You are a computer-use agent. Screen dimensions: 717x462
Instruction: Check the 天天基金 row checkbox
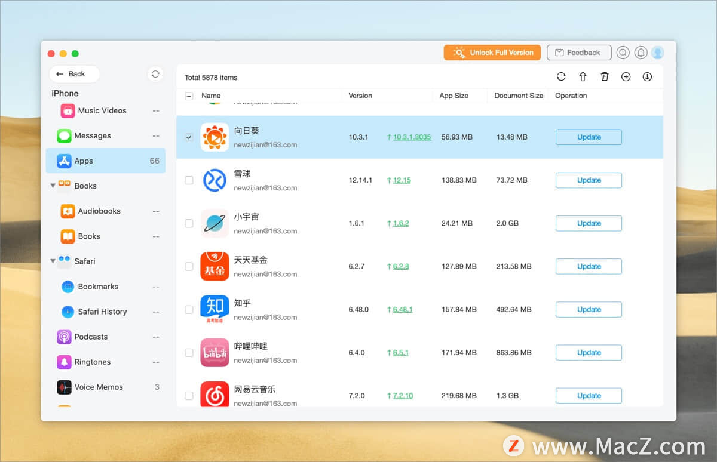click(189, 266)
